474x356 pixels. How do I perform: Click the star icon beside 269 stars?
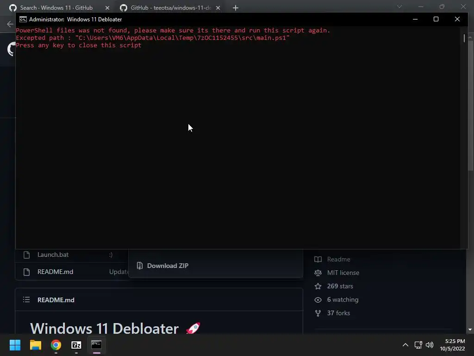pyautogui.click(x=318, y=286)
